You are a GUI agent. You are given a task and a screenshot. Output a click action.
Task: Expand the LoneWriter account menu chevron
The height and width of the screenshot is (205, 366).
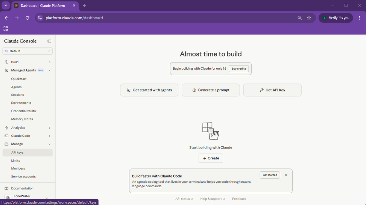click(47, 198)
